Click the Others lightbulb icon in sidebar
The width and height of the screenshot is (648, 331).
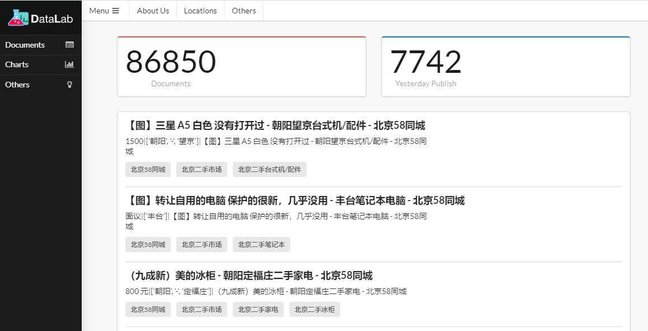pyautogui.click(x=70, y=85)
